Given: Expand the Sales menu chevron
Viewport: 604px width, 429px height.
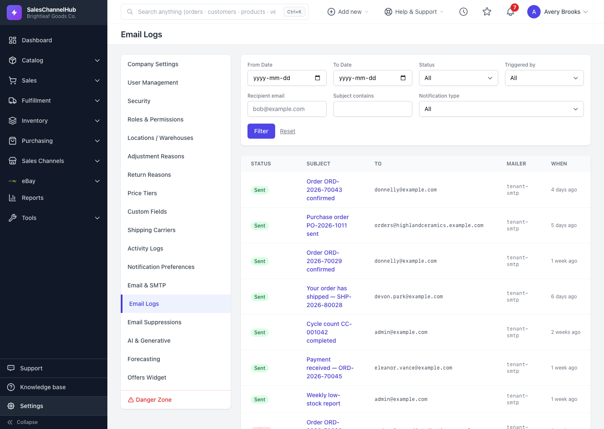Looking at the screenshot, I should [97, 80].
